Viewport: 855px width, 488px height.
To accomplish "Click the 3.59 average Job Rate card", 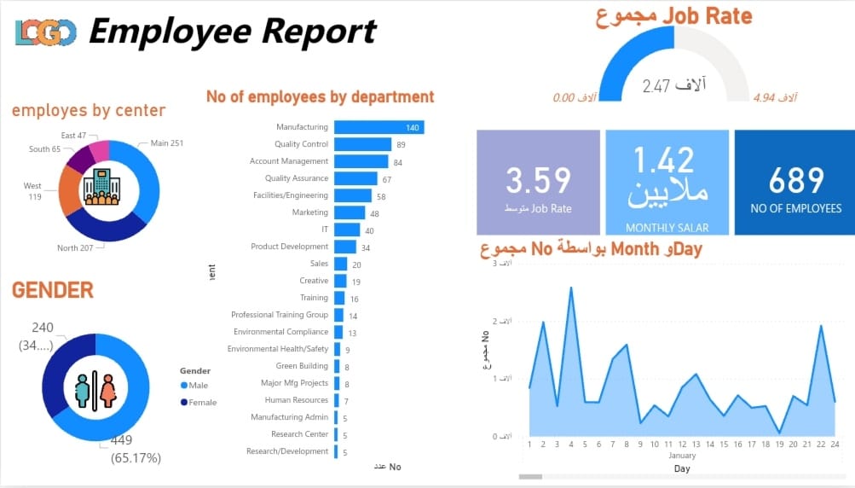I will tap(538, 182).
